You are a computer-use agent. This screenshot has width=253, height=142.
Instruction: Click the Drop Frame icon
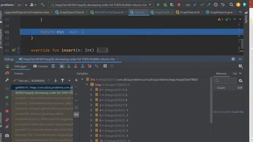coord(89,66)
